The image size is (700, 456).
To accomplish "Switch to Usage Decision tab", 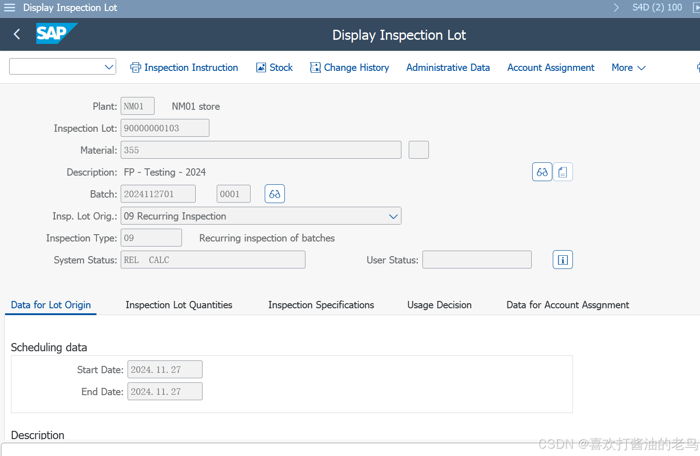I will tap(439, 305).
